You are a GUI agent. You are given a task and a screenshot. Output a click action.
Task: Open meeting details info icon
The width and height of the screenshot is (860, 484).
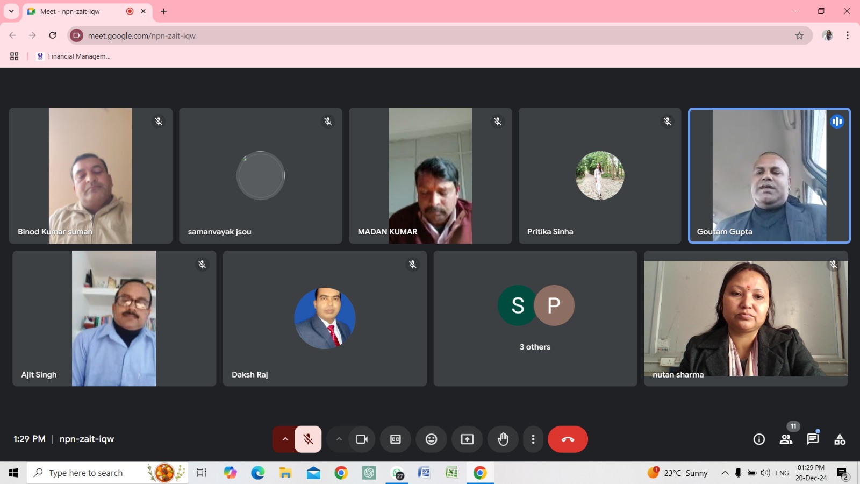click(x=759, y=439)
